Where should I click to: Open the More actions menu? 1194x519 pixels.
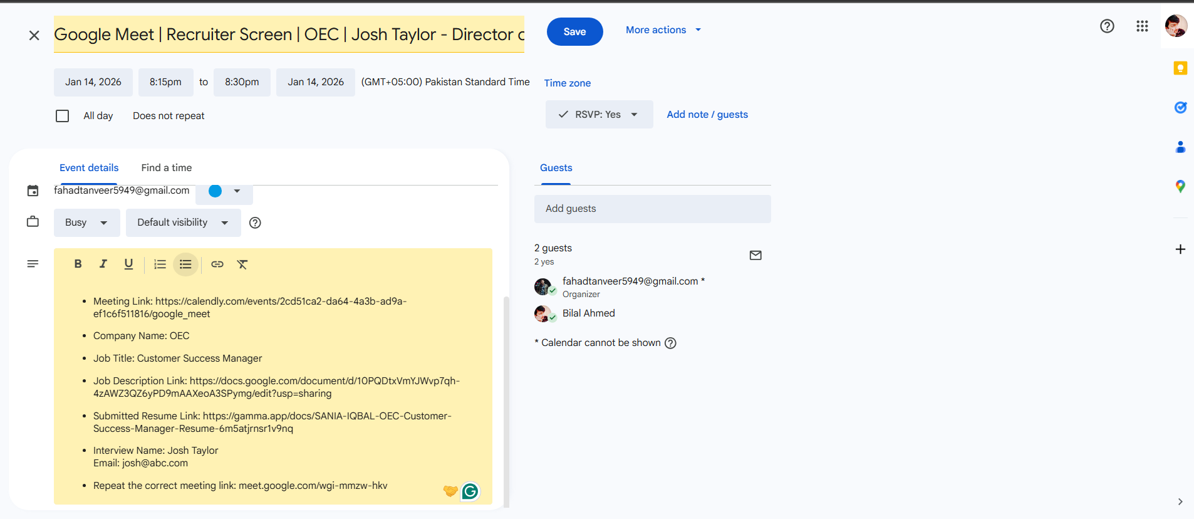[663, 30]
